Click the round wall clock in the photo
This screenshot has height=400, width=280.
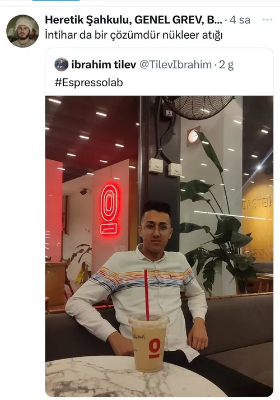pyautogui.click(x=193, y=136)
